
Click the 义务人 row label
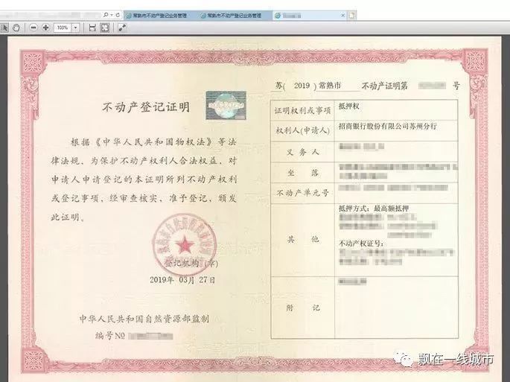click(x=303, y=152)
